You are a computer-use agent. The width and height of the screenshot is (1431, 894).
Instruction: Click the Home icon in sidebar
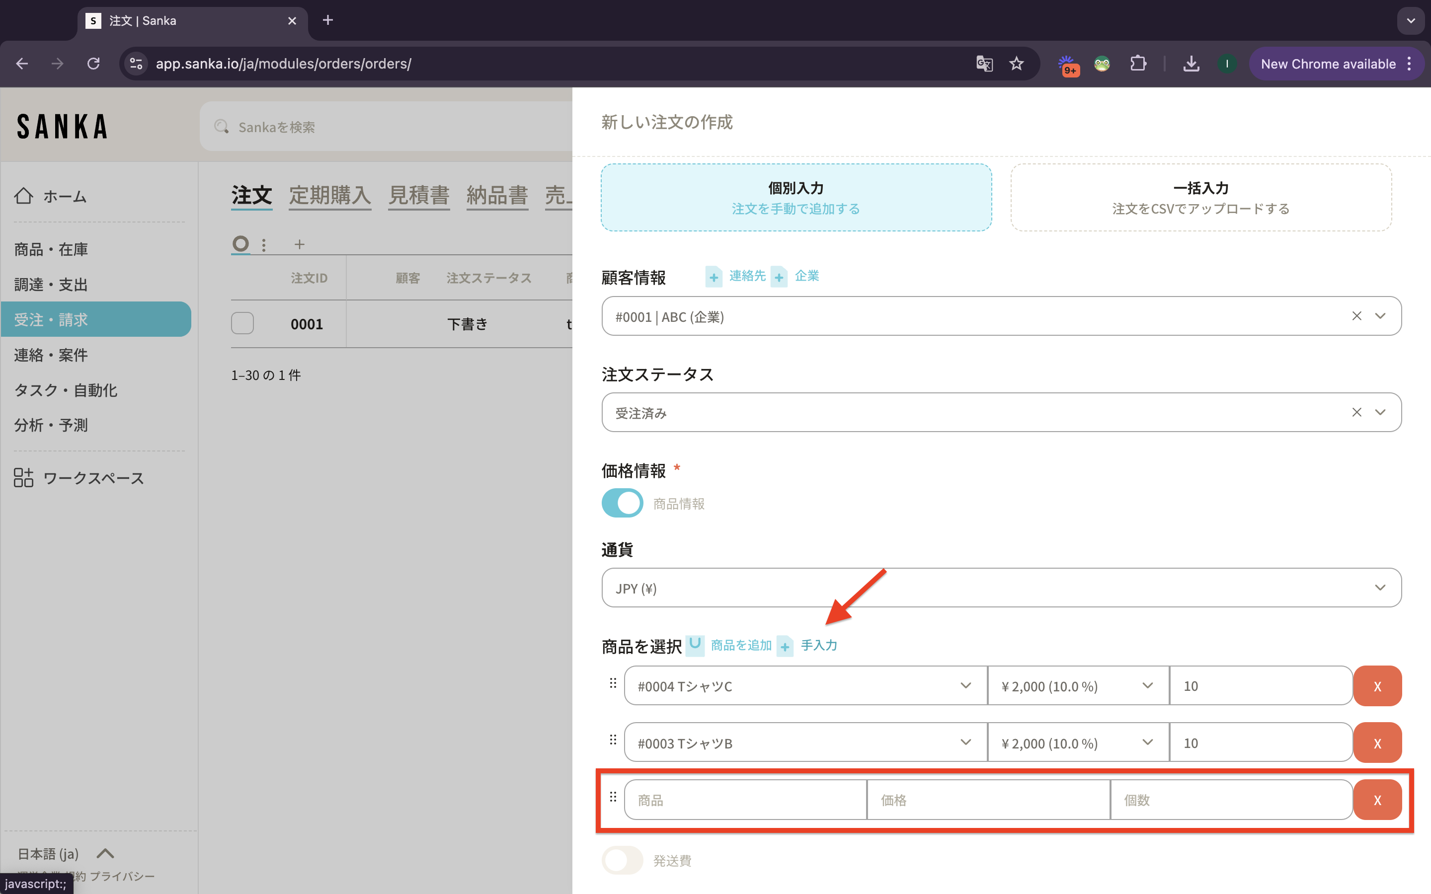(24, 196)
